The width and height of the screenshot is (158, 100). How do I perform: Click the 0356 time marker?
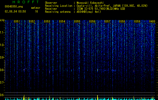point(92,21)
